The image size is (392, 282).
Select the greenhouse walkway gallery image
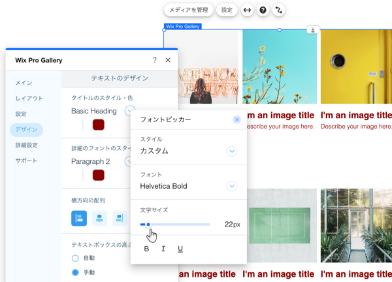[x=356, y=226]
